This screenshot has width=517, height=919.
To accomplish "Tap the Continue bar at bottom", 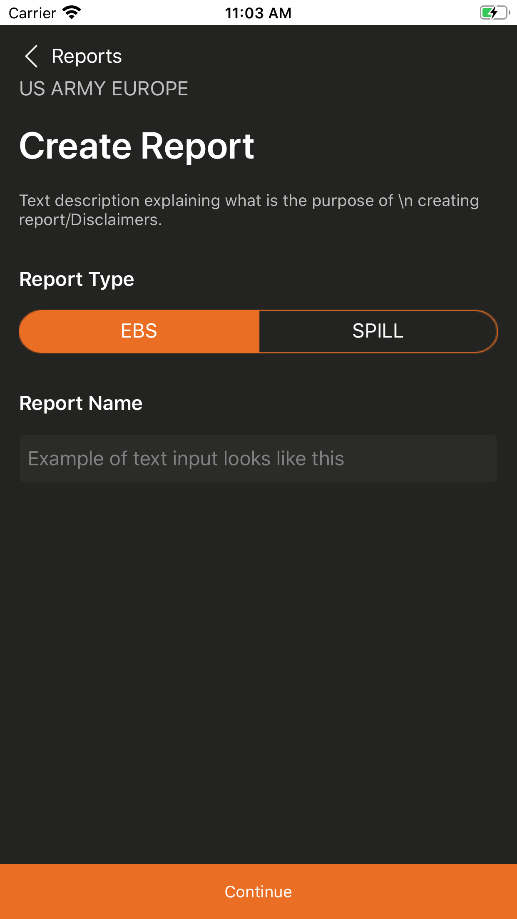I will [258, 892].
